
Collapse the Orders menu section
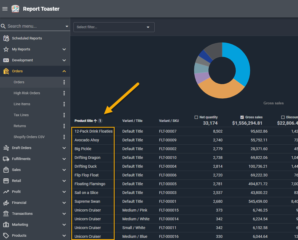64,71
